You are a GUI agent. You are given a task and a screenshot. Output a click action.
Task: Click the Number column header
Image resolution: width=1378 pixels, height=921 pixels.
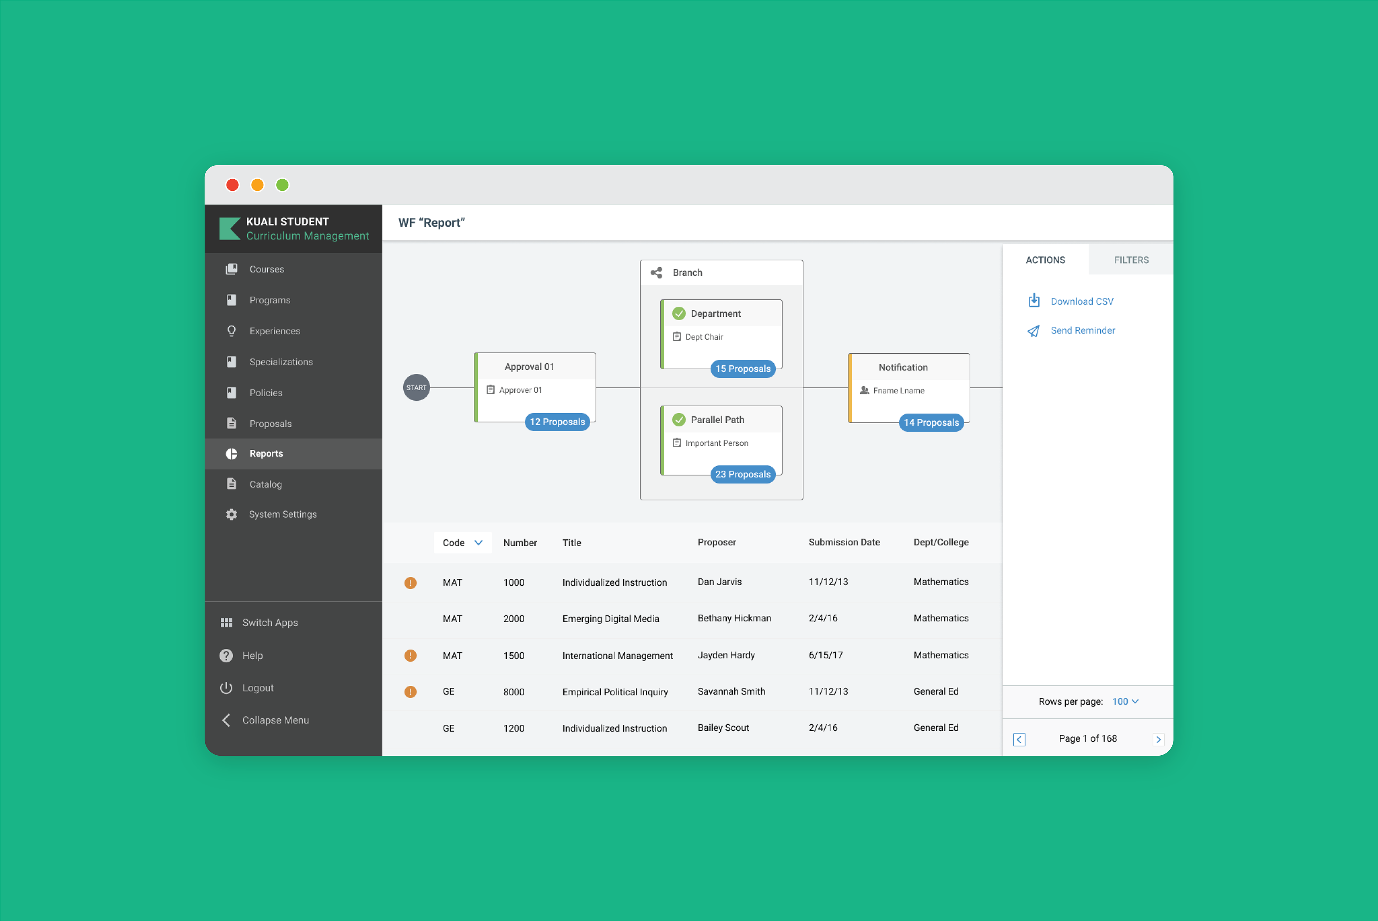pyautogui.click(x=520, y=543)
